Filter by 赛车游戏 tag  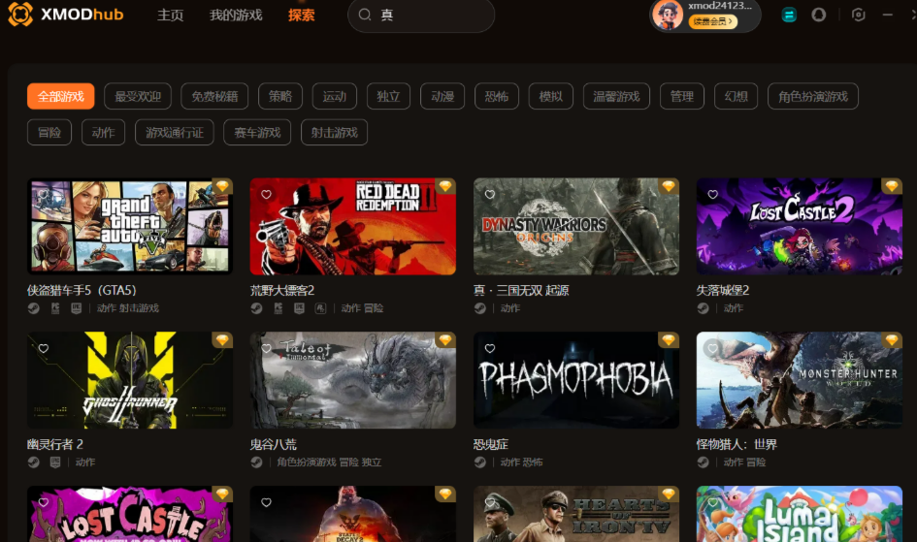click(257, 133)
